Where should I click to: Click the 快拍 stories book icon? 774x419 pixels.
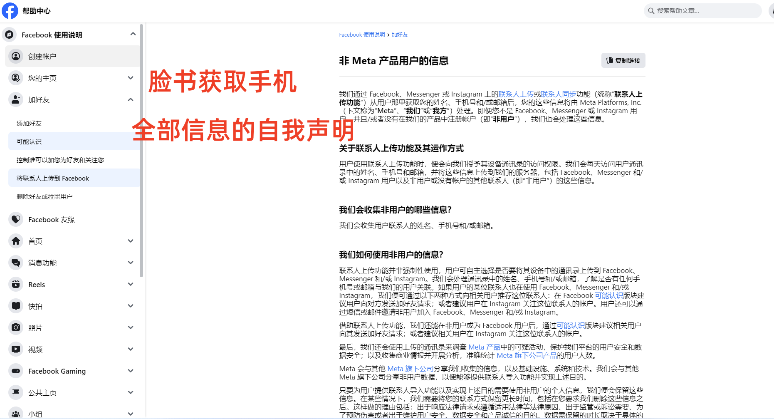coord(16,306)
